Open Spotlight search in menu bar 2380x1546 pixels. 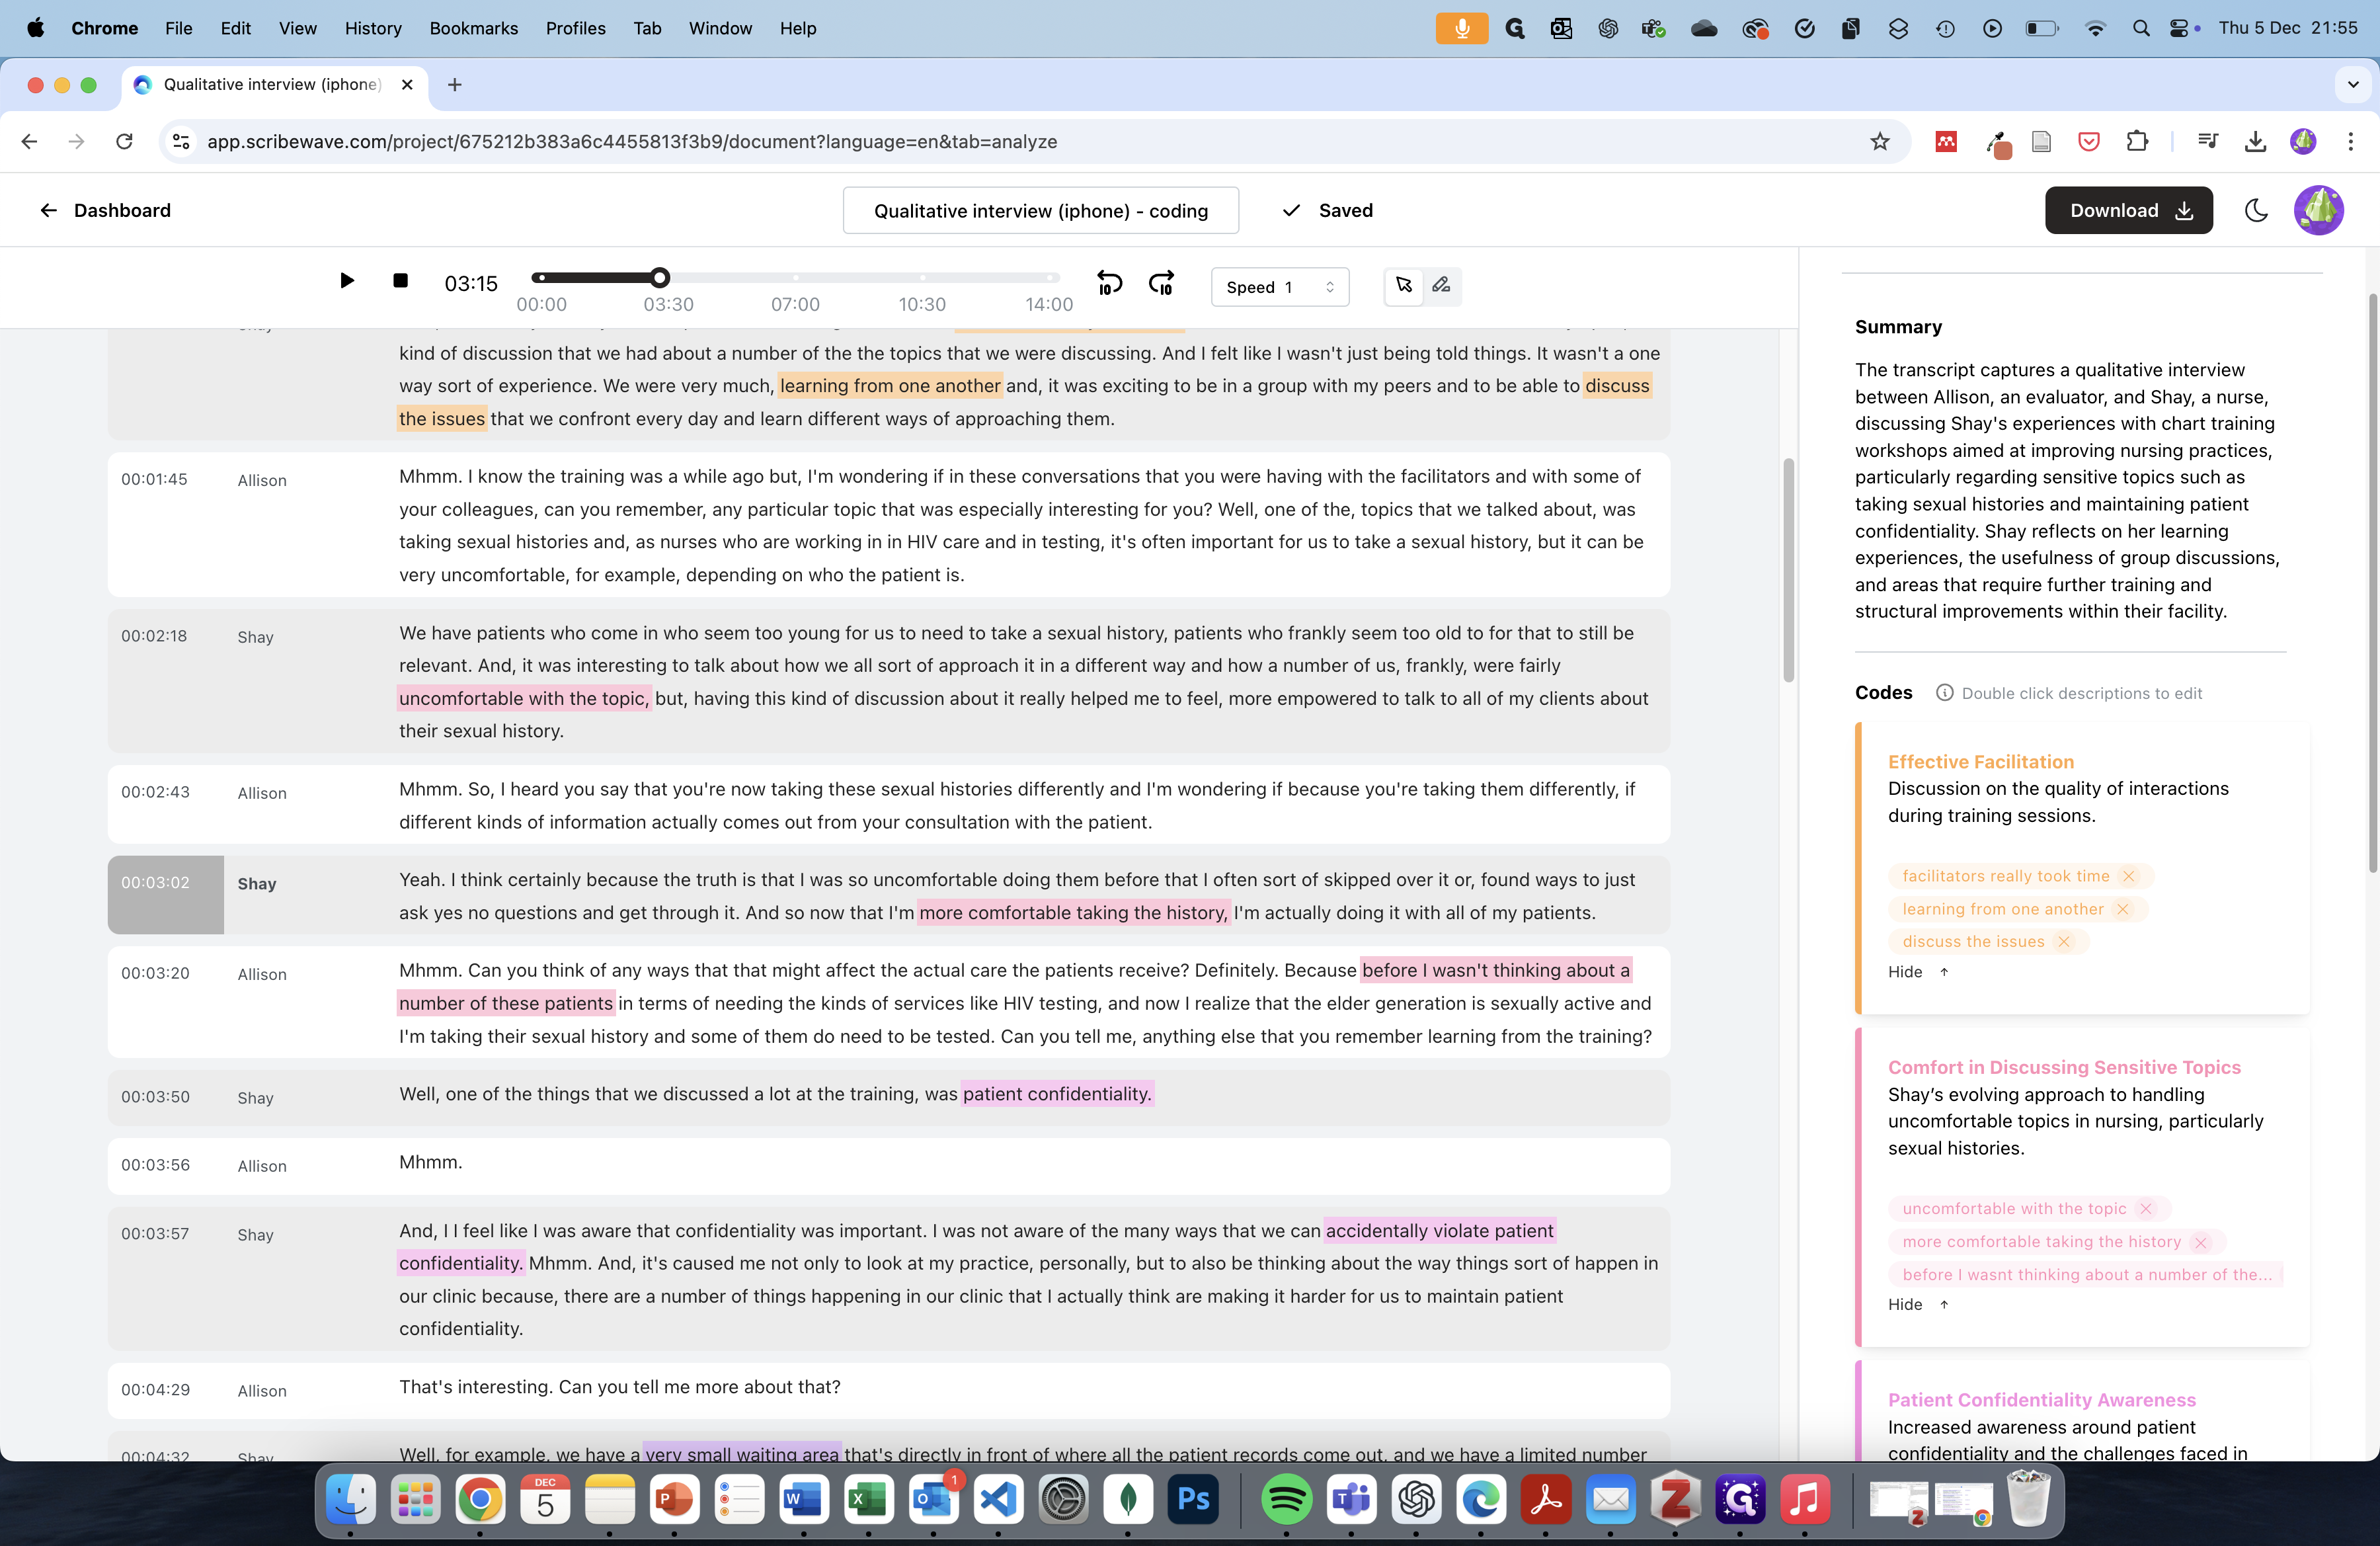(x=2140, y=28)
